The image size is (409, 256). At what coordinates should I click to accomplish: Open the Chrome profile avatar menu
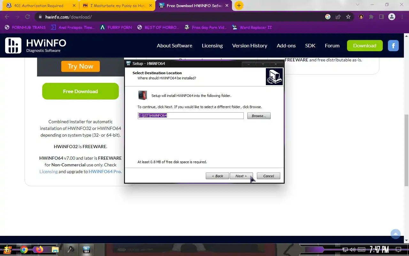392,17
